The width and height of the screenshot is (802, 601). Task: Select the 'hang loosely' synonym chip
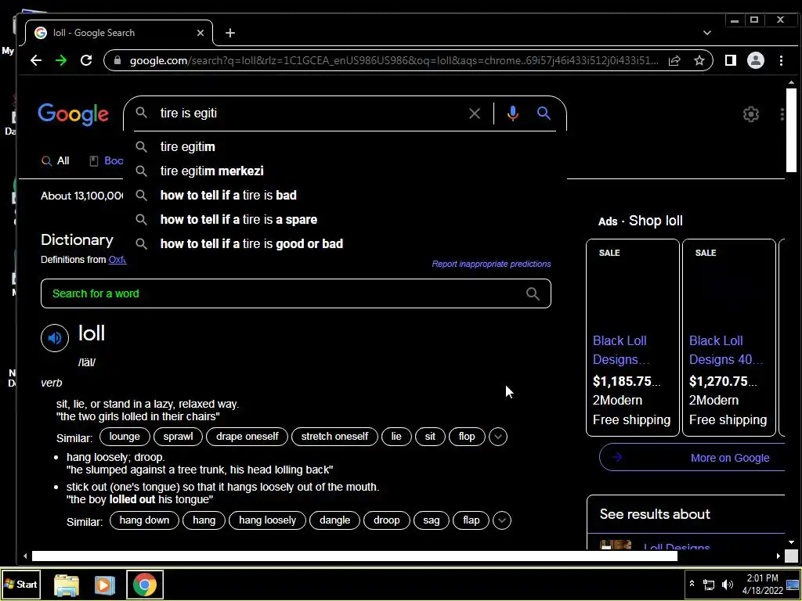[x=268, y=520]
